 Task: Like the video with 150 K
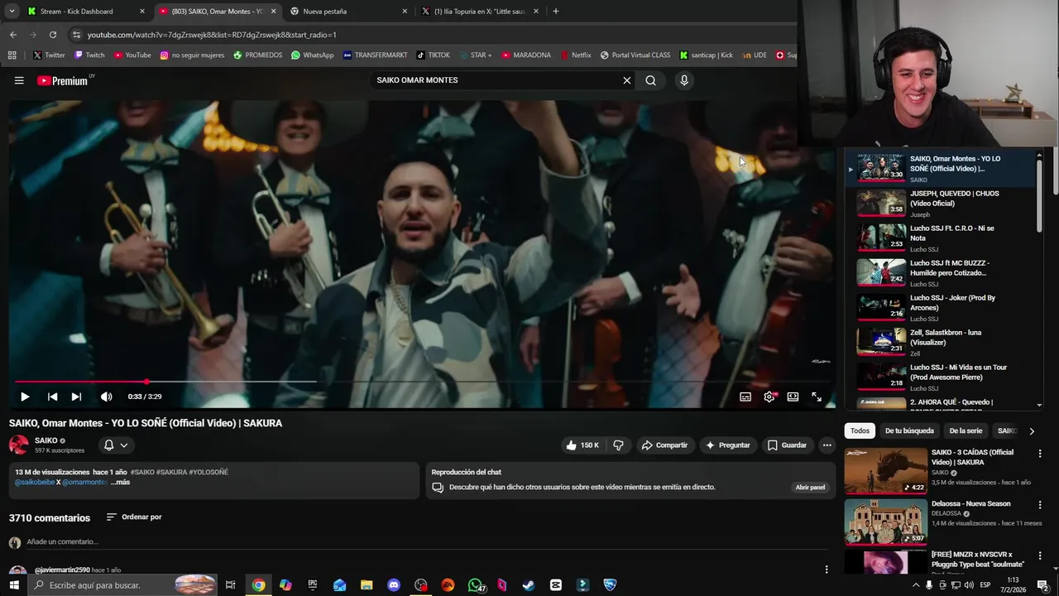pos(582,445)
